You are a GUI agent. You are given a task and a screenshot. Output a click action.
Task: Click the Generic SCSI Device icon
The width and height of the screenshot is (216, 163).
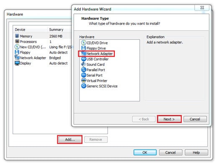[x=83, y=86]
